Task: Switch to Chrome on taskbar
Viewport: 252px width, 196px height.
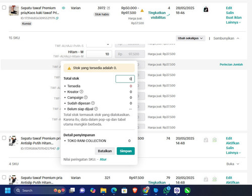Action: coord(146,190)
